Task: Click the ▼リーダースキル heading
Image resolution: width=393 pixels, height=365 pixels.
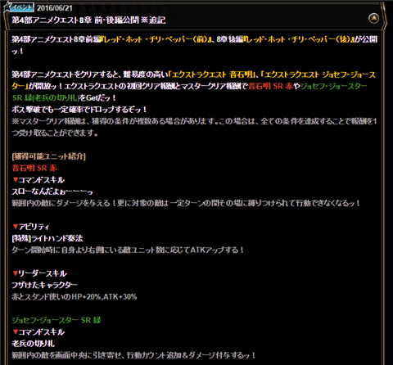Action: pyautogui.click(x=39, y=273)
